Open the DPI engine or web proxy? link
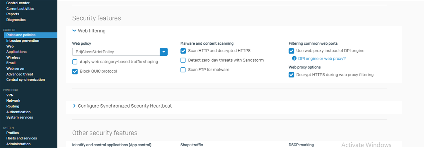 [x=322, y=59]
